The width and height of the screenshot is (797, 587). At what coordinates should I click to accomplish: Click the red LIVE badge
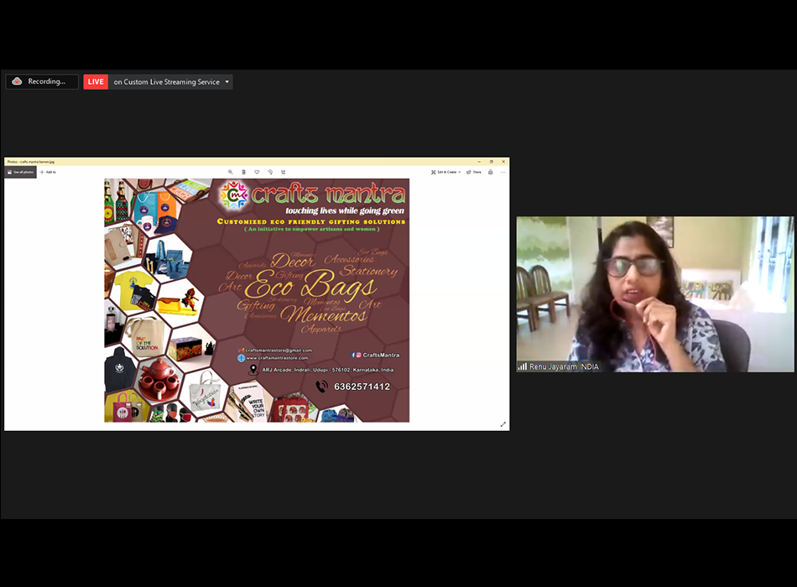[x=96, y=82]
